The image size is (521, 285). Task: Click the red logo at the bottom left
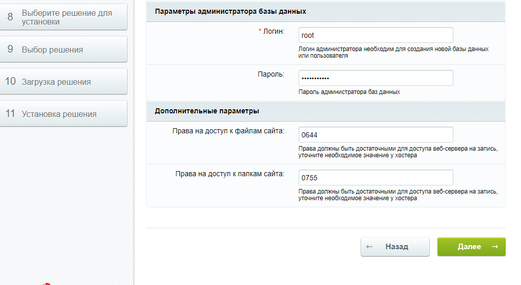pyautogui.click(x=48, y=283)
